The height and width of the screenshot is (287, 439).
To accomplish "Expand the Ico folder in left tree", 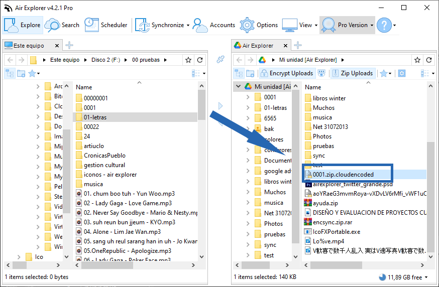I will [x=19, y=257].
